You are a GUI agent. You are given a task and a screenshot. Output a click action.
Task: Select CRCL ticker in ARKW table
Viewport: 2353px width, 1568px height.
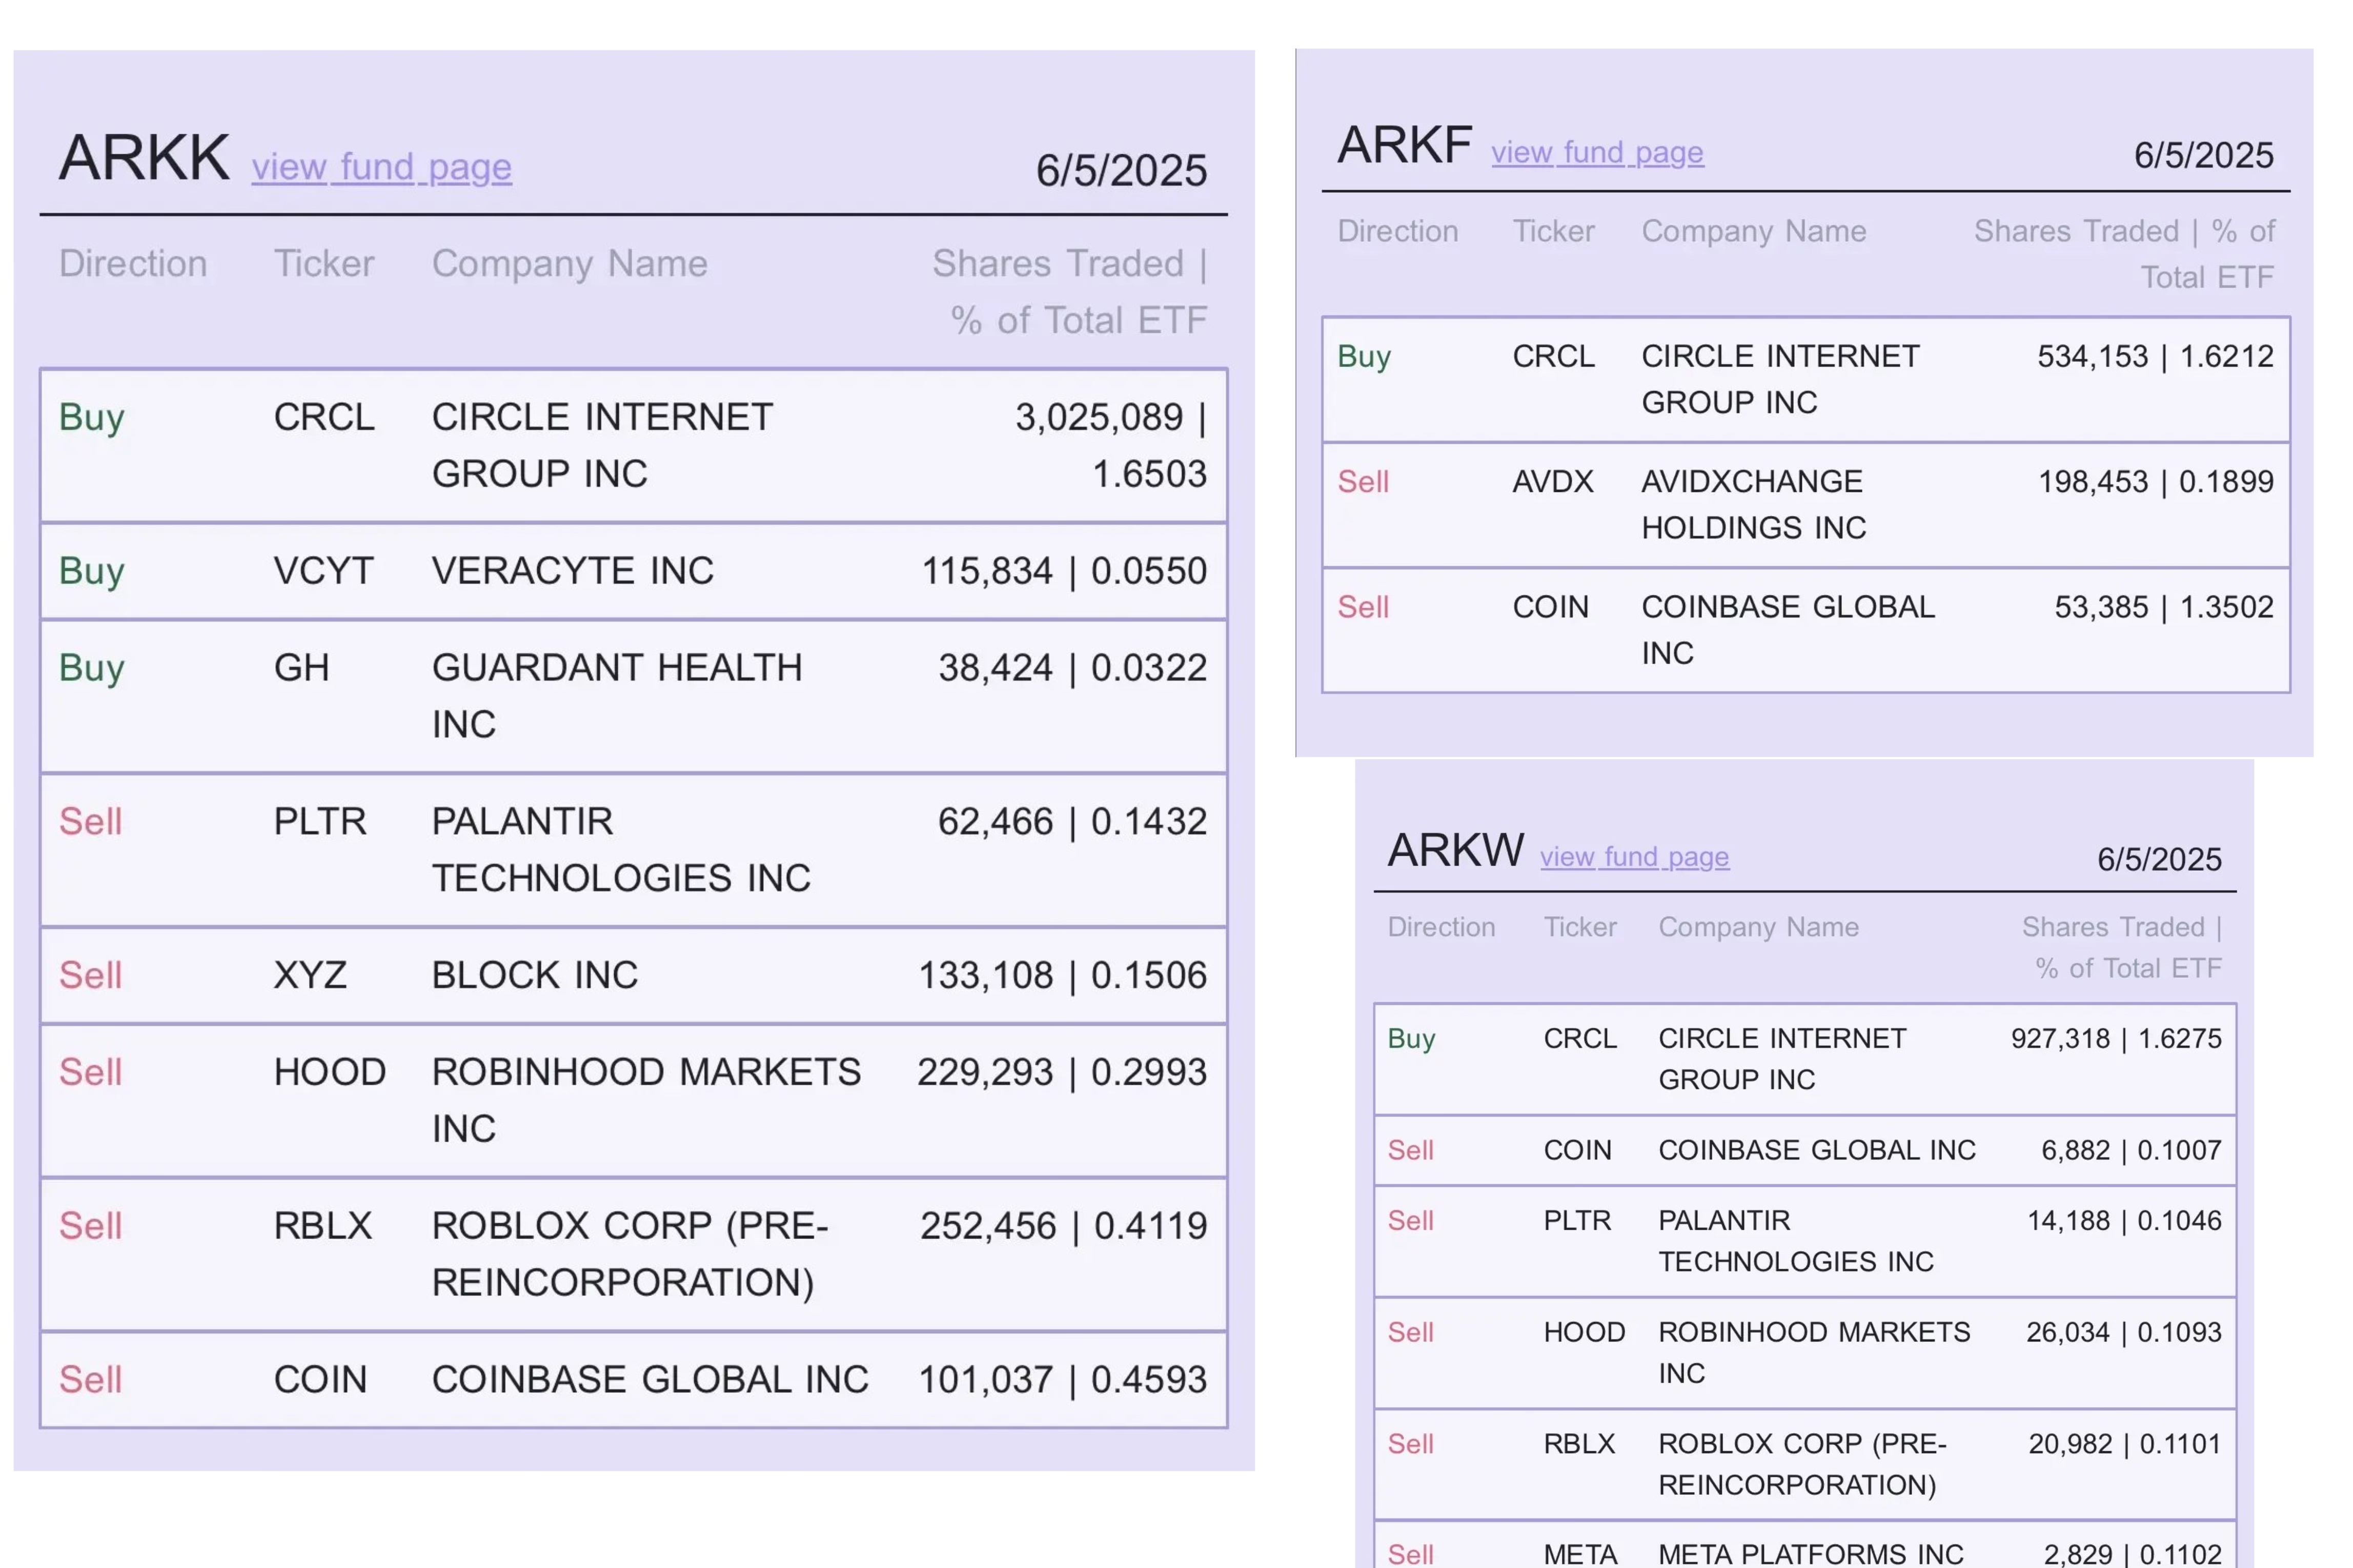[x=1579, y=1039]
